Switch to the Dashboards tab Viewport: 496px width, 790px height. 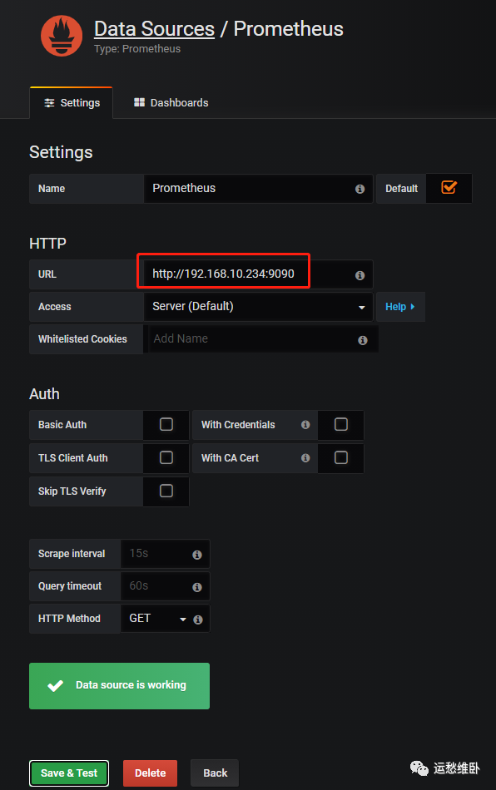tap(171, 103)
